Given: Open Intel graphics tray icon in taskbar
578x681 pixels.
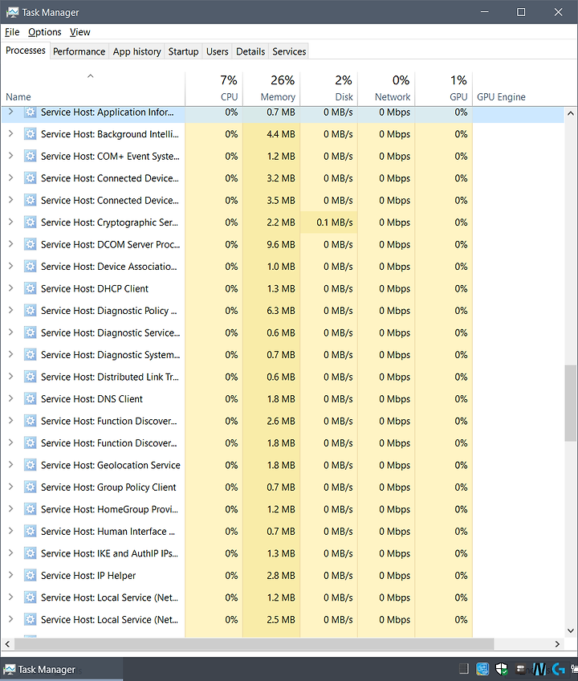Looking at the screenshot, I should (482, 669).
